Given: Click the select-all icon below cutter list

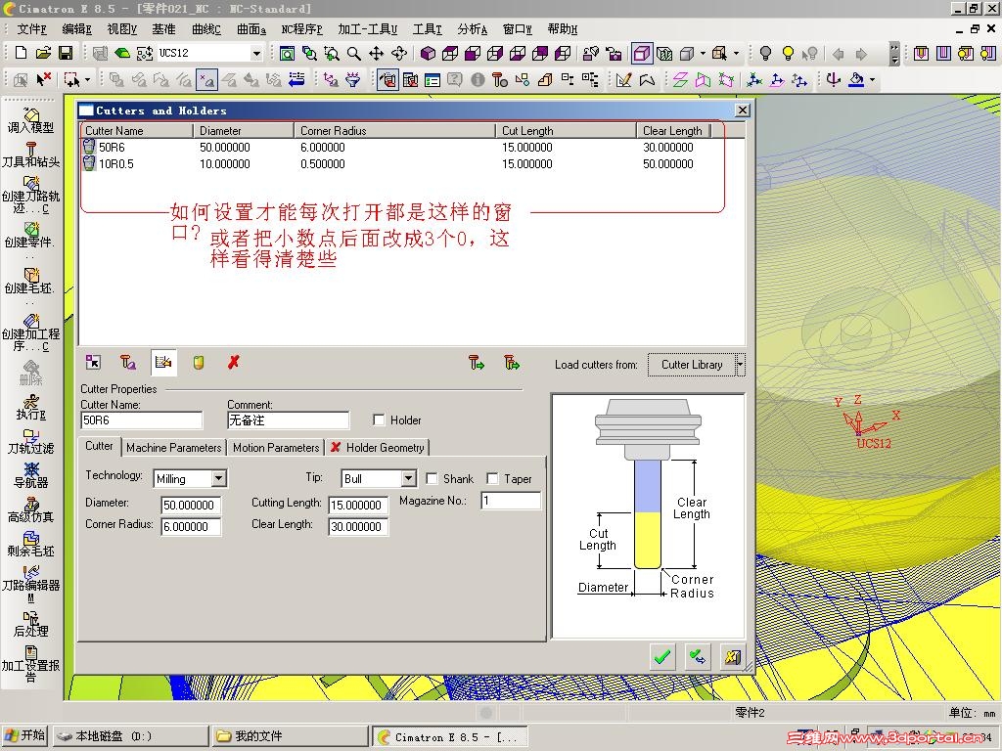Looking at the screenshot, I should (x=93, y=363).
